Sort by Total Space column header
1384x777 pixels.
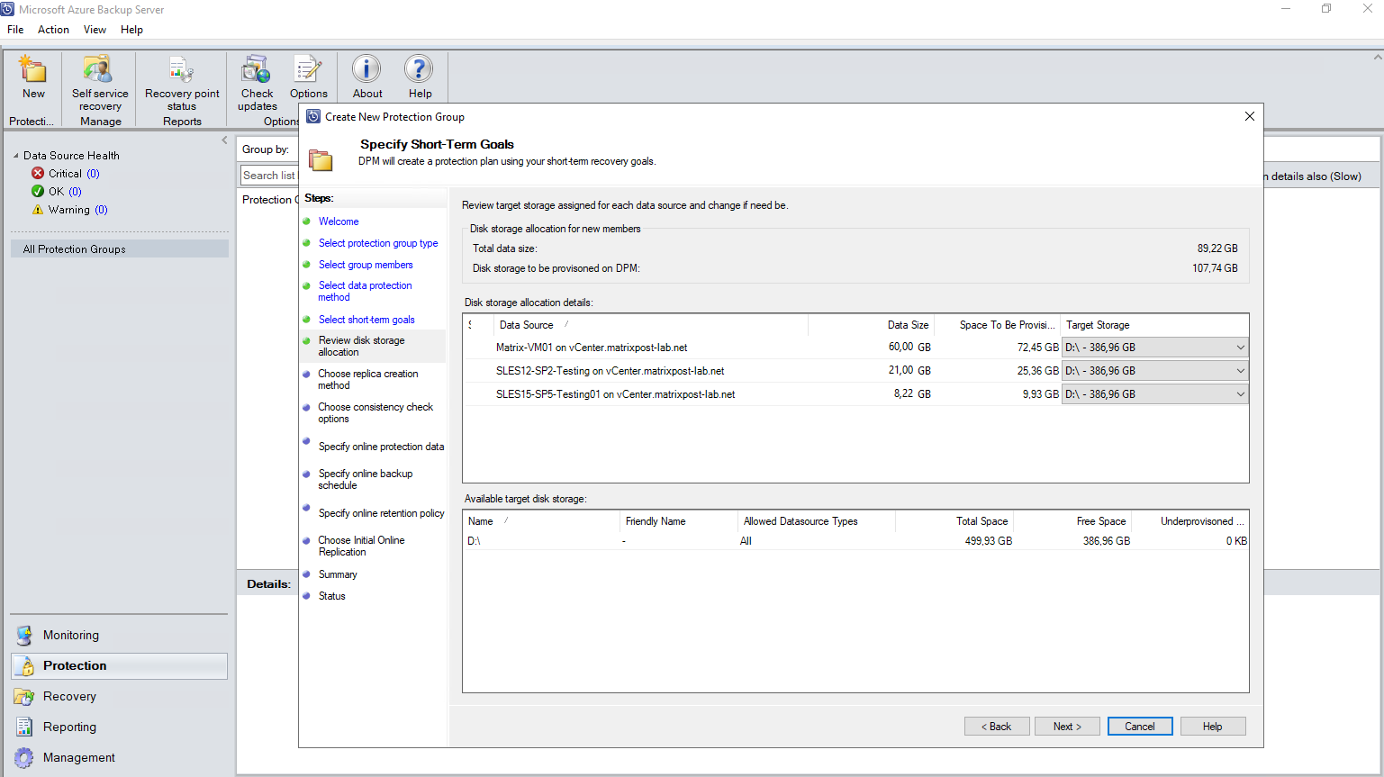point(954,521)
